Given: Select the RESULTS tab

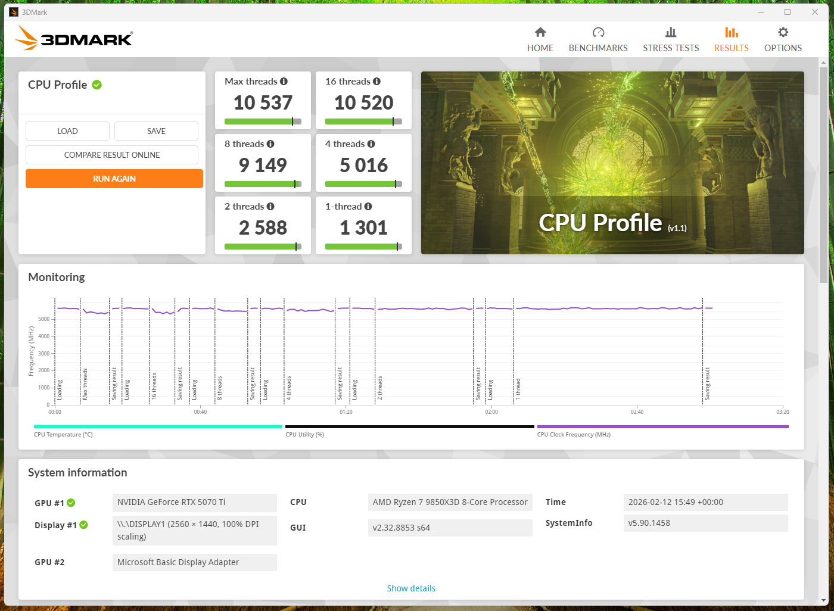Looking at the screenshot, I should [731, 48].
